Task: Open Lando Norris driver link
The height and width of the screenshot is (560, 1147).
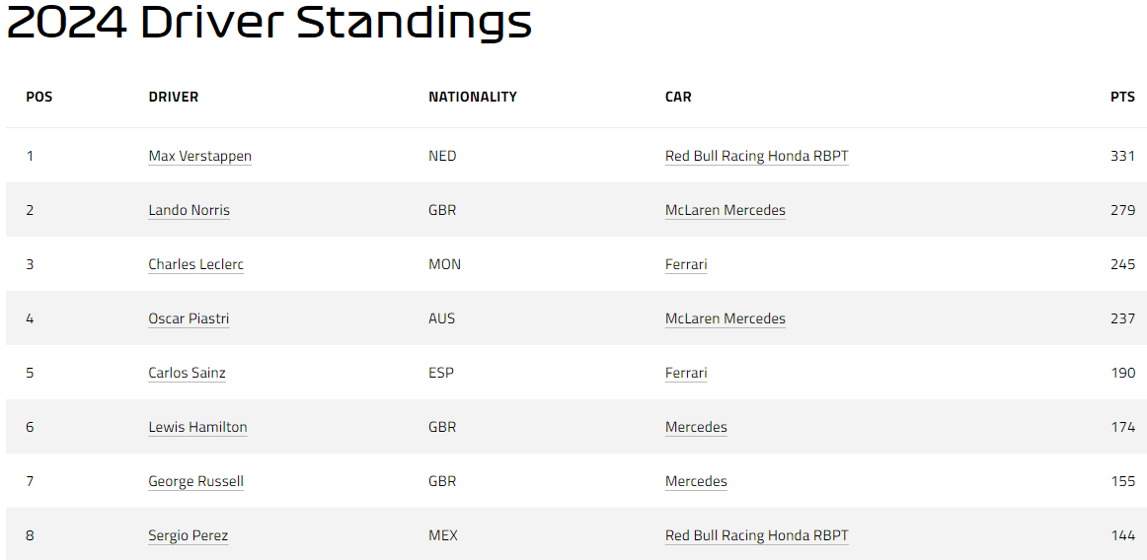Action: pyautogui.click(x=189, y=211)
